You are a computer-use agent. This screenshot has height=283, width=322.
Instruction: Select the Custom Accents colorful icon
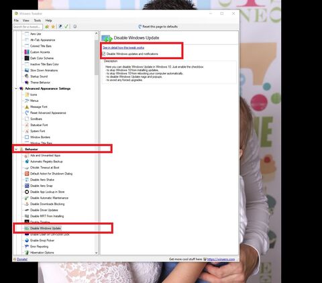(27, 52)
